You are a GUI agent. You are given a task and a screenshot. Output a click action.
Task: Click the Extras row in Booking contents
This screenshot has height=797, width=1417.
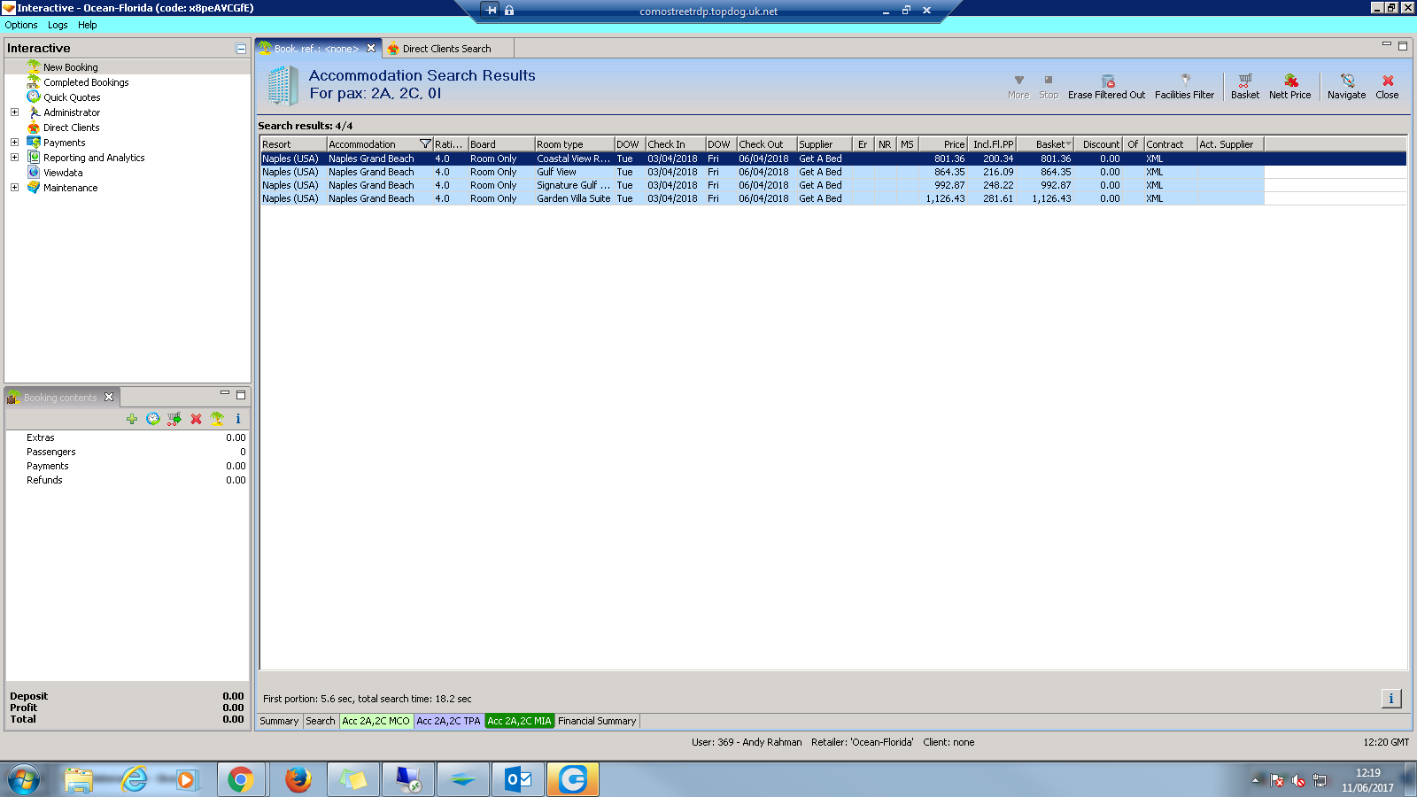[128, 437]
